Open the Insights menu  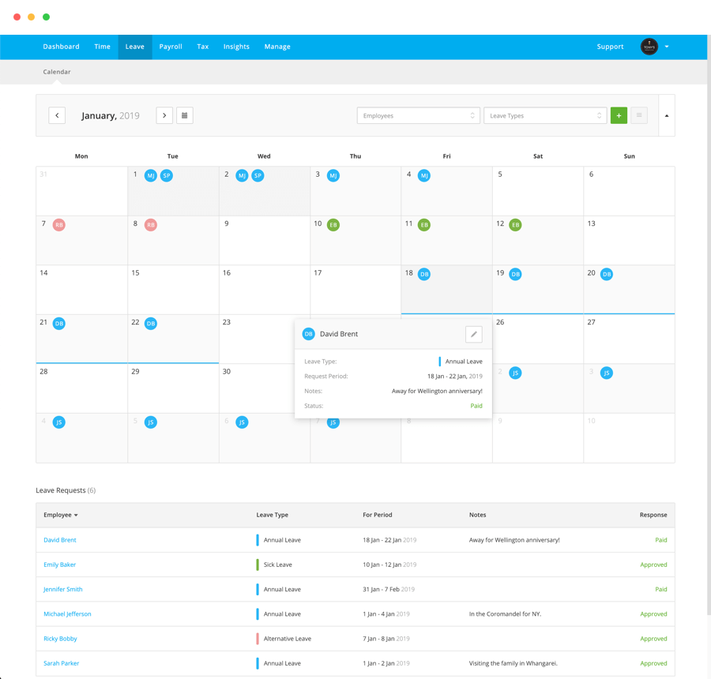236,47
